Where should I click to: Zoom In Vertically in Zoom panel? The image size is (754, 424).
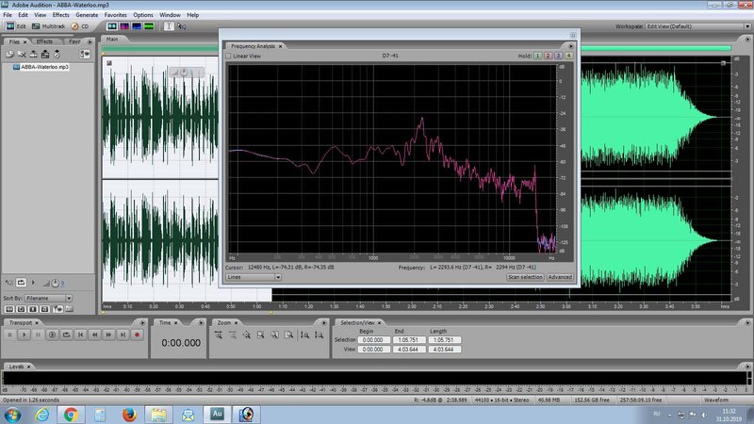(x=304, y=335)
